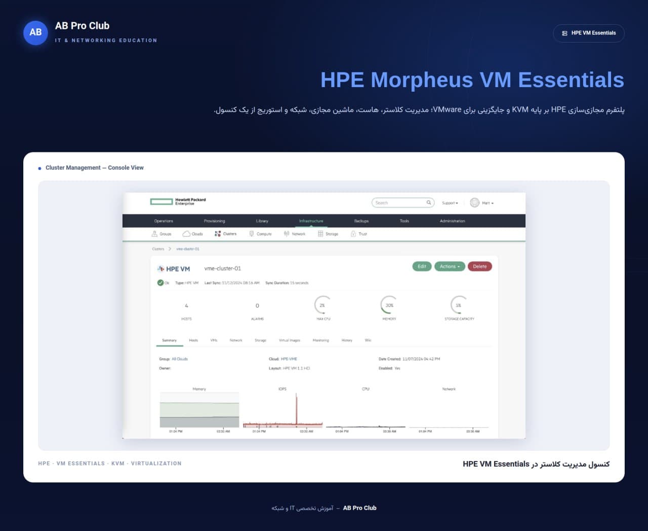Click the Network antenna icon
Viewport: 648px width, 531px height.
287,234
